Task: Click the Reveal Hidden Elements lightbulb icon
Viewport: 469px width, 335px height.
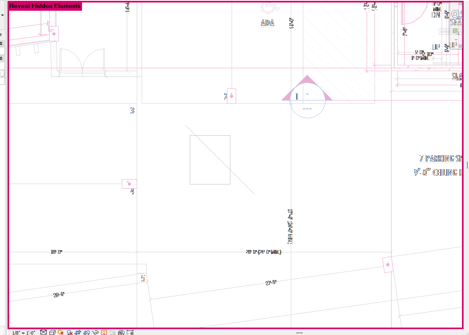Action: tap(104, 331)
